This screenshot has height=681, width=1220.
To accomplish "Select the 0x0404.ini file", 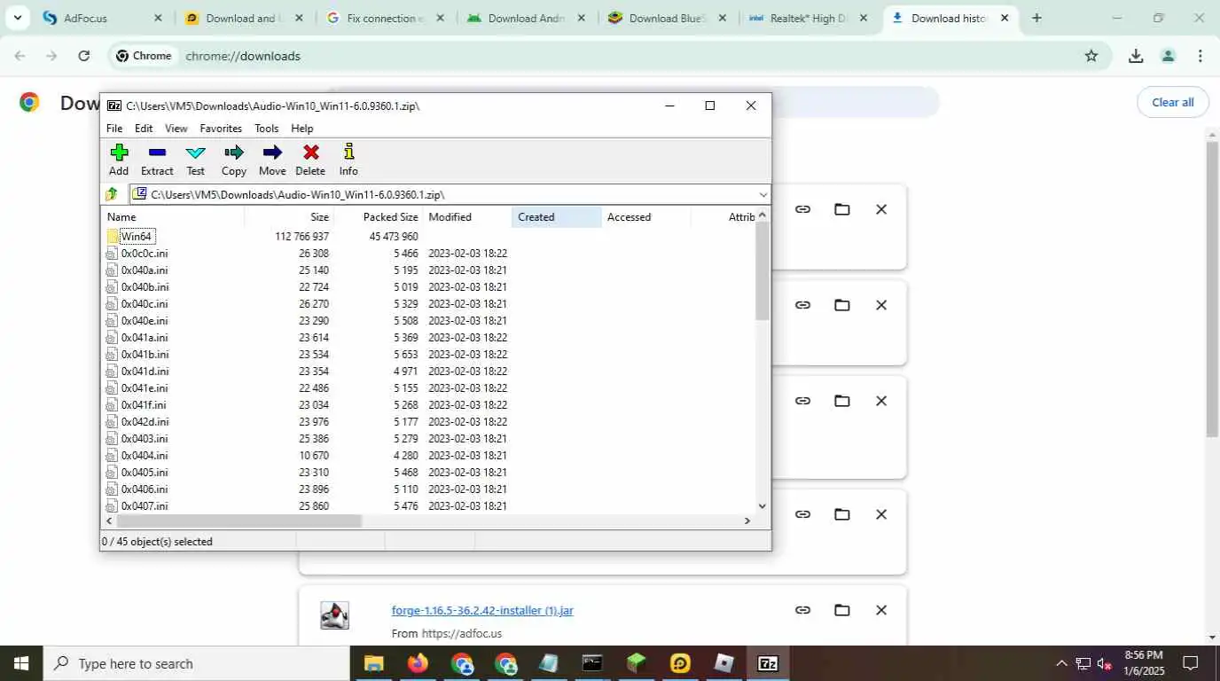I will pos(144,455).
